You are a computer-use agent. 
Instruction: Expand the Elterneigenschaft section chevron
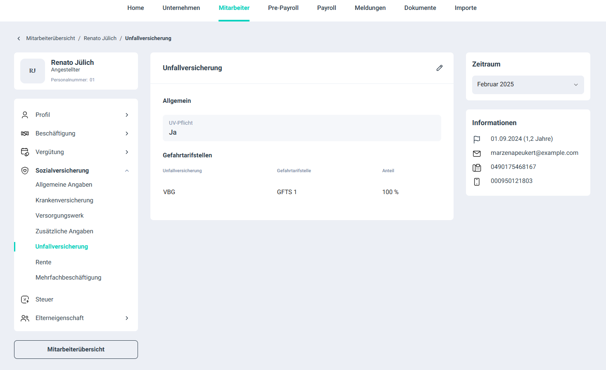click(x=127, y=318)
